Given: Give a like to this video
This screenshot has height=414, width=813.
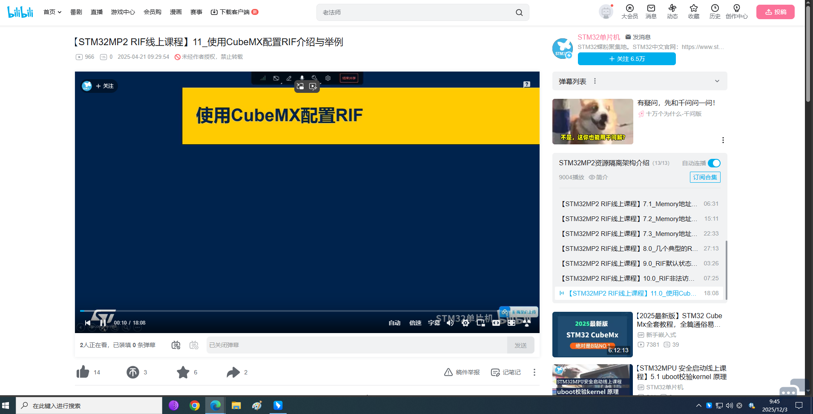Looking at the screenshot, I should coord(83,372).
